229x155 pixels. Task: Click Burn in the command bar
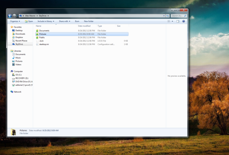coord(77,21)
